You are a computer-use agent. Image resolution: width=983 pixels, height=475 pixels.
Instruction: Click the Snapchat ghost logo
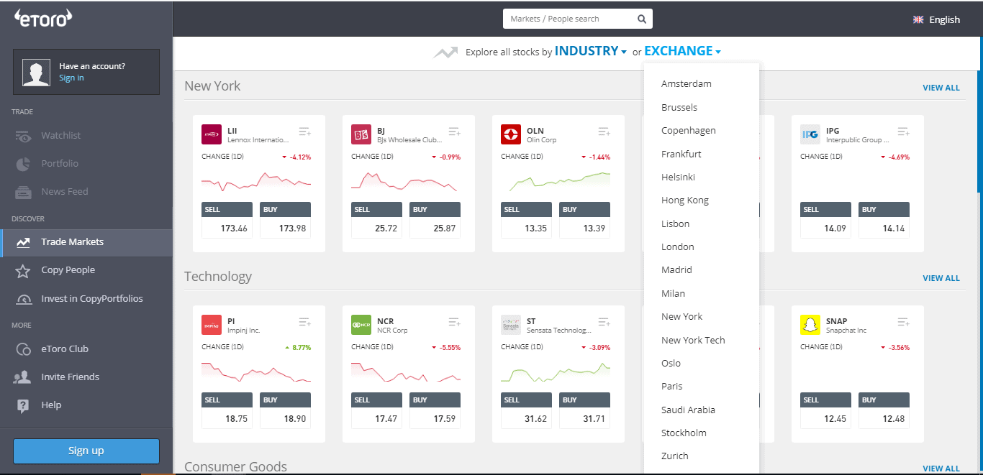(x=810, y=325)
